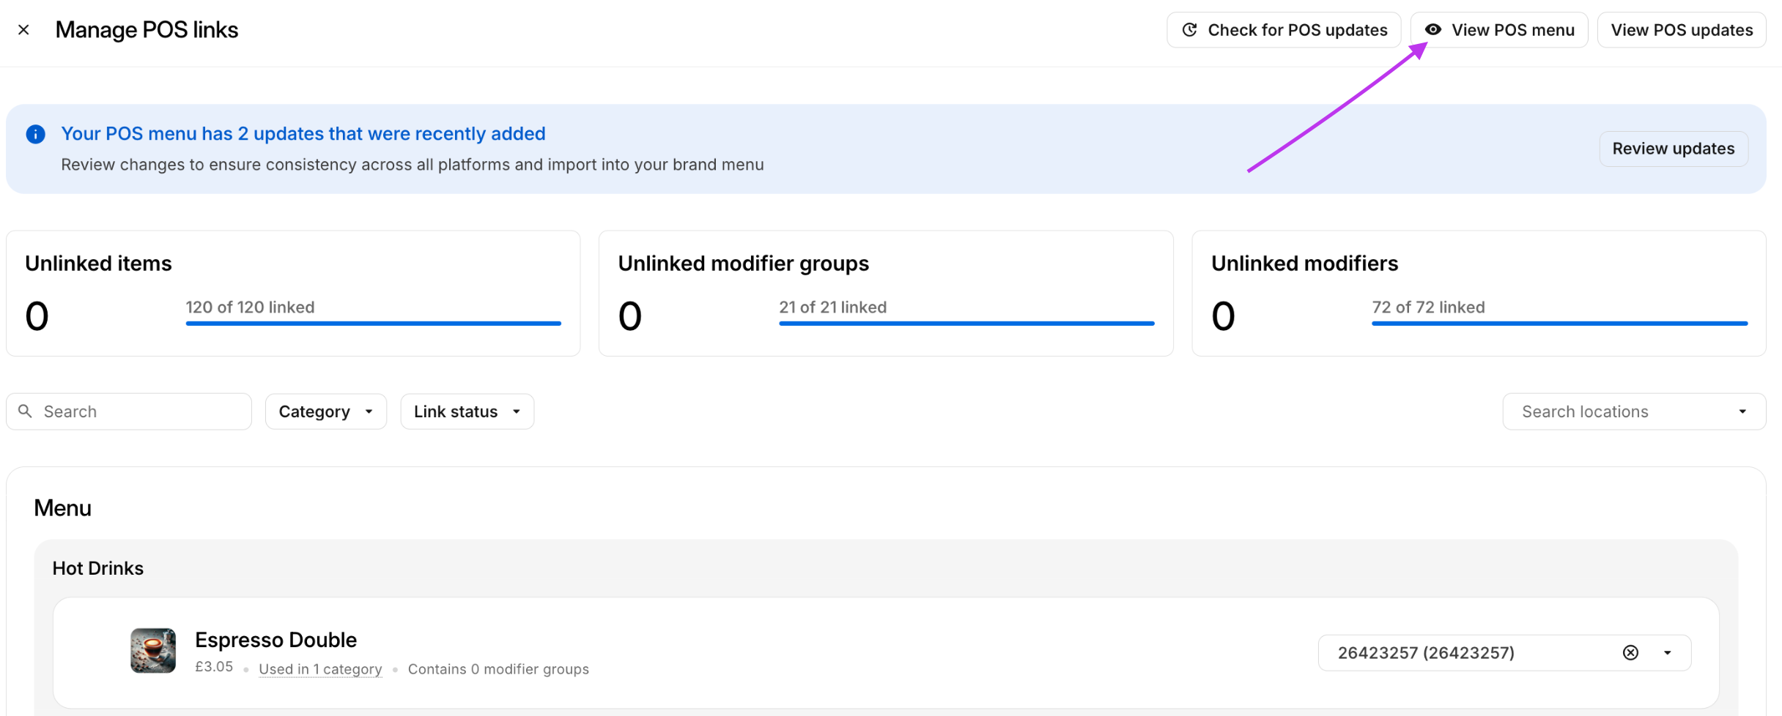Click the magnifier icon in search box
This screenshot has width=1782, height=716.
pos(26,411)
